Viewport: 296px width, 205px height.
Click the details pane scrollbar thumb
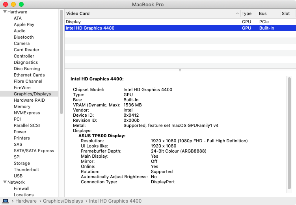point(289,133)
